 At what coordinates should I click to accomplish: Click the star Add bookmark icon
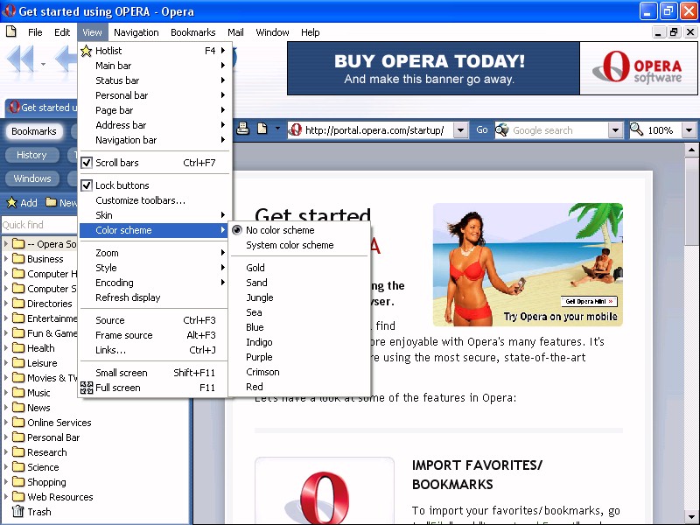pyautogui.click(x=12, y=203)
